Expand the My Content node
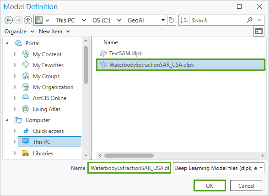The image size is (269, 196). click(15, 54)
